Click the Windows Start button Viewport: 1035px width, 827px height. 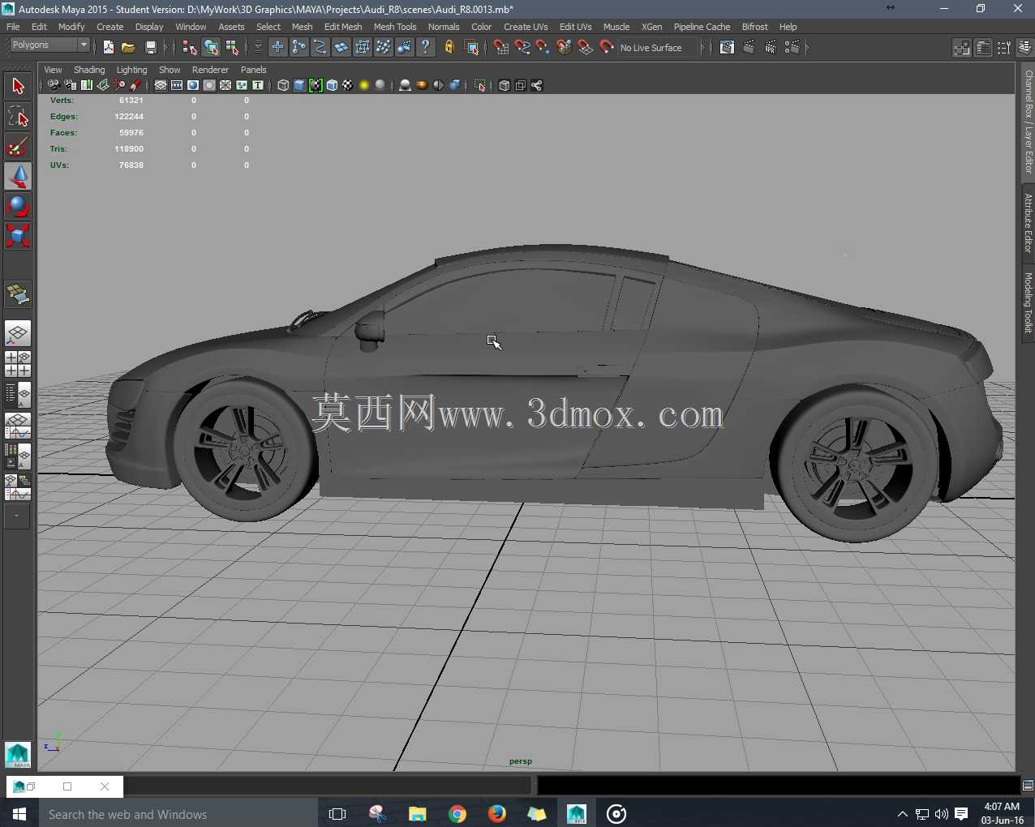pyautogui.click(x=19, y=814)
